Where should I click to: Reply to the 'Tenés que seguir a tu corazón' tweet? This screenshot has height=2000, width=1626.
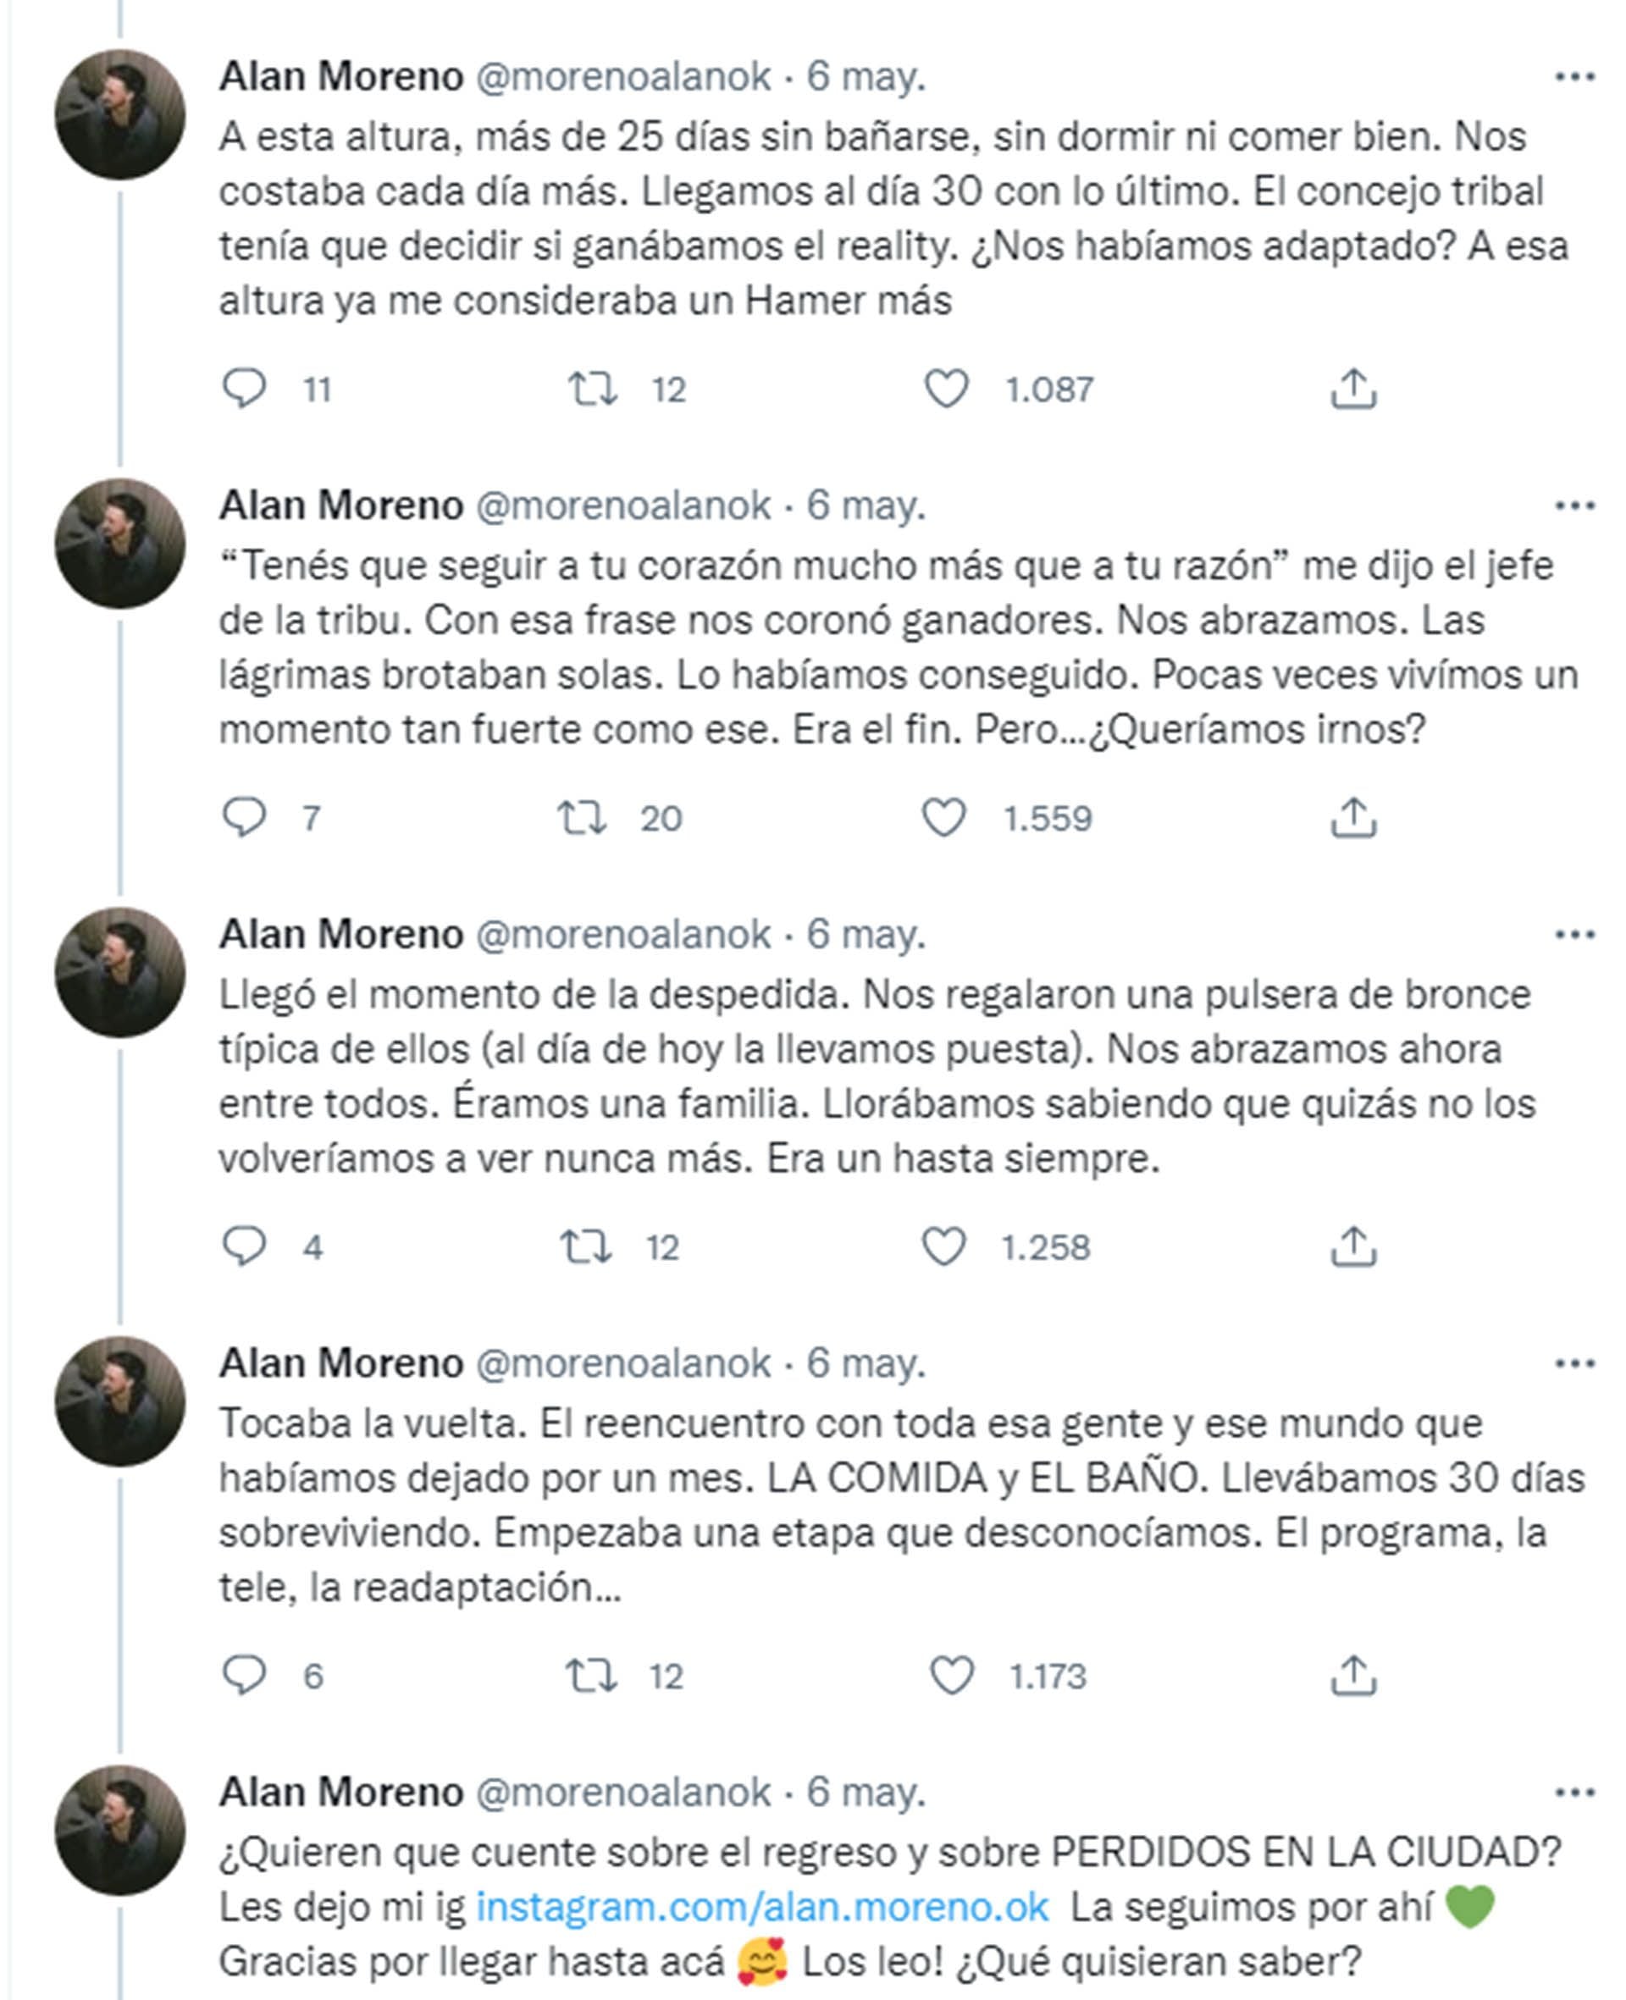245,817
